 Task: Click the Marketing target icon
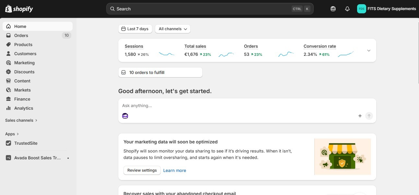8,63
